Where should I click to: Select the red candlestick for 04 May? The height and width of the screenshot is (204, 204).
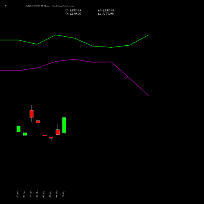click(x=38, y=122)
